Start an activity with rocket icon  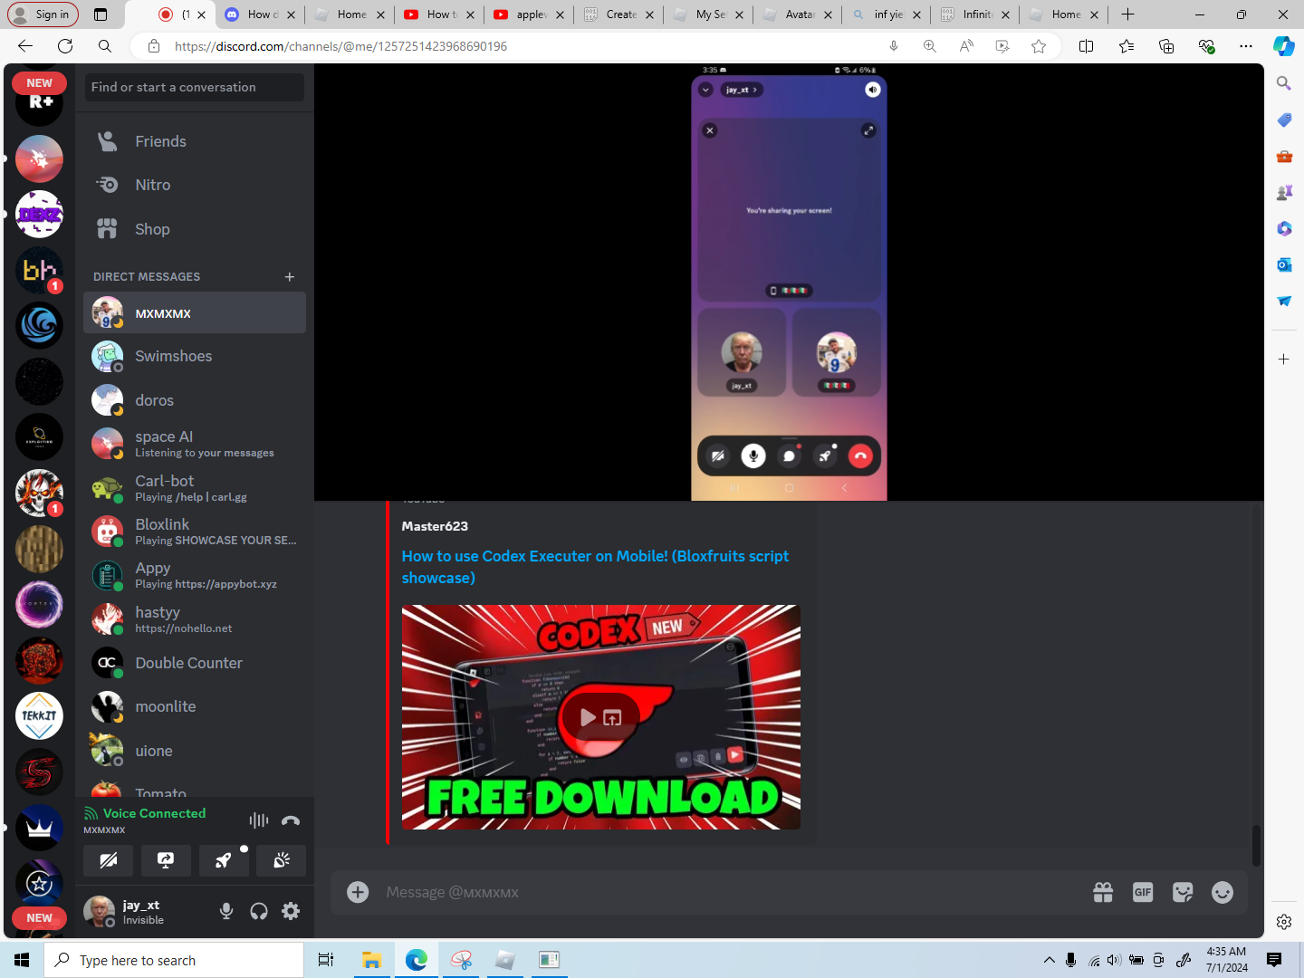[224, 860]
